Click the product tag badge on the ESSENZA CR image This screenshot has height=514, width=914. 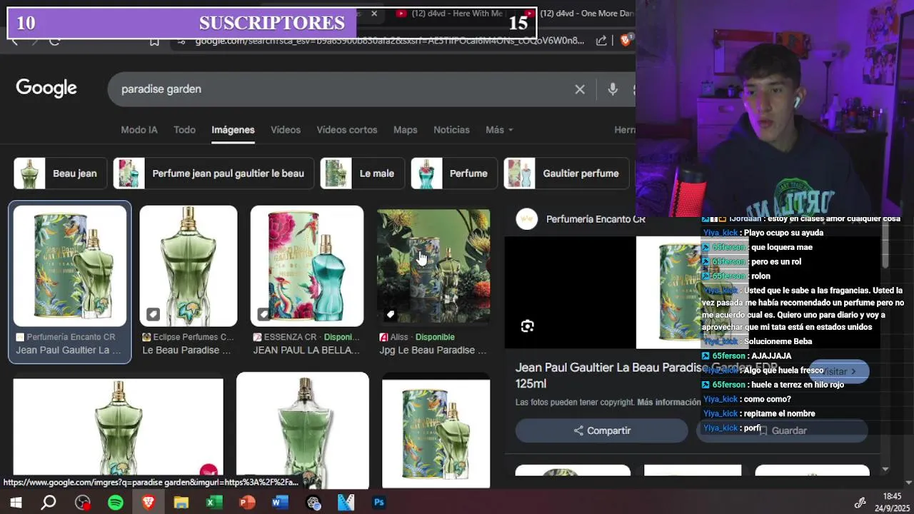pyautogui.click(x=263, y=314)
